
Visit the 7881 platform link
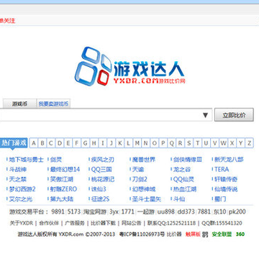coord(204,212)
